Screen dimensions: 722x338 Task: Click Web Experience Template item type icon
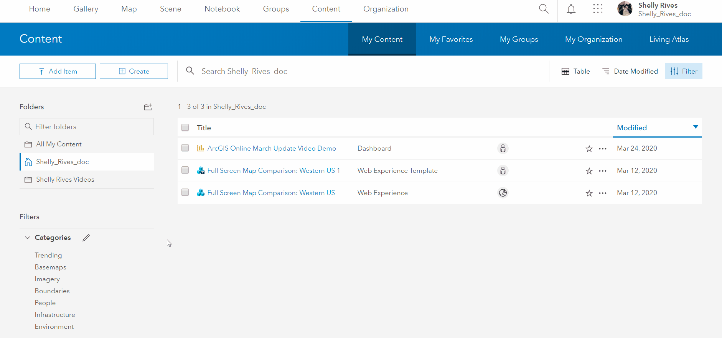(200, 171)
